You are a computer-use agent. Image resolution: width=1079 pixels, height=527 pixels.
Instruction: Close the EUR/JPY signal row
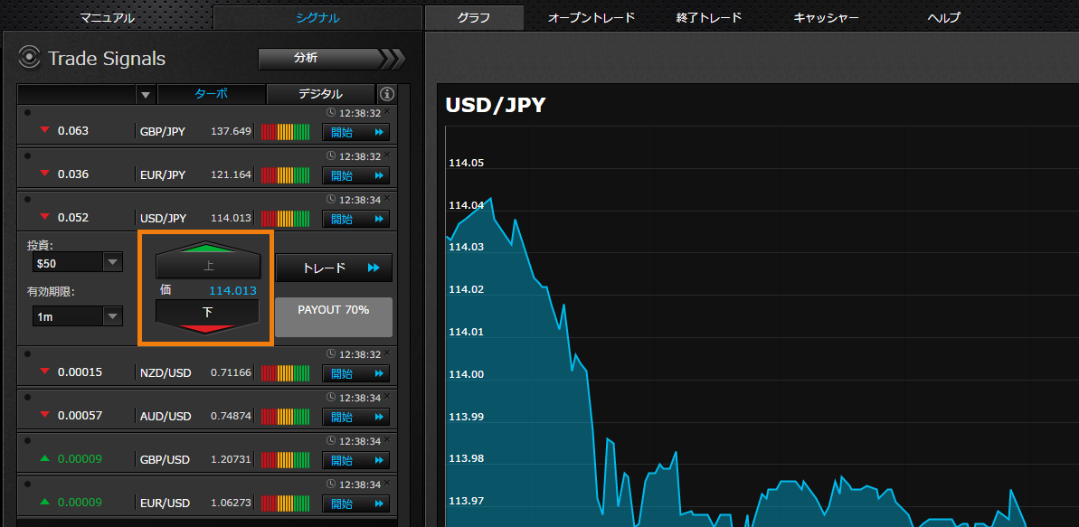pyautogui.click(x=387, y=155)
